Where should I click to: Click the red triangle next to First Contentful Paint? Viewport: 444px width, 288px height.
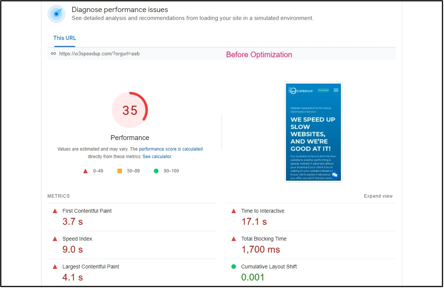[55, 211]
